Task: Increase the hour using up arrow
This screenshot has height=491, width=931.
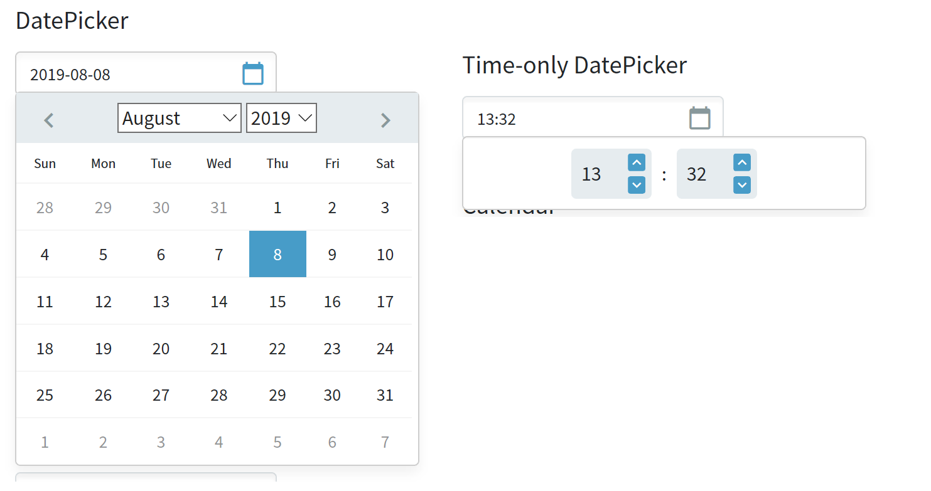Action: [637, 163]
